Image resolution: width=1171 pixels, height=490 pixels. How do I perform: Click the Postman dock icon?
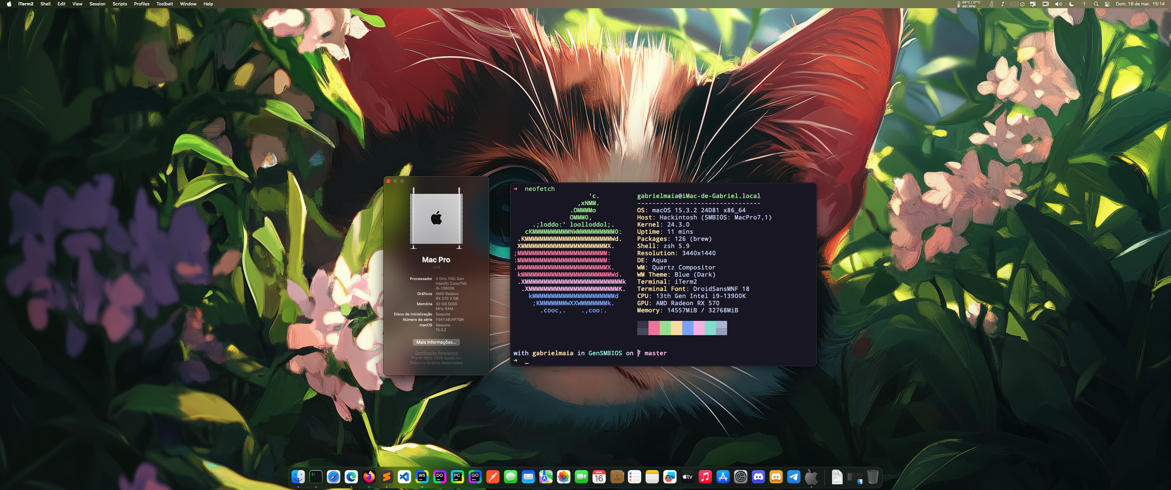click(x=493, y=476)
